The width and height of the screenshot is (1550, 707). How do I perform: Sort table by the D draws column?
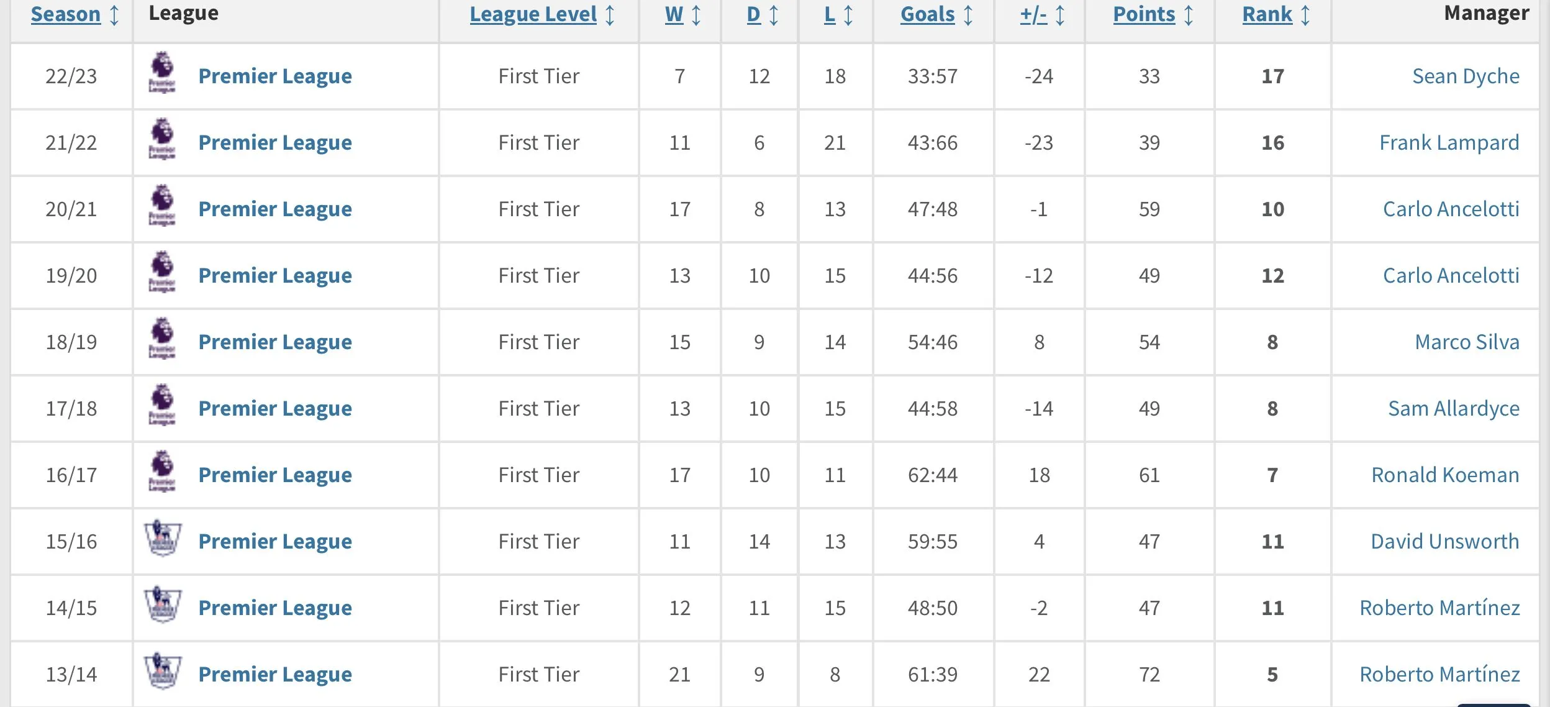tap(753, 14)
